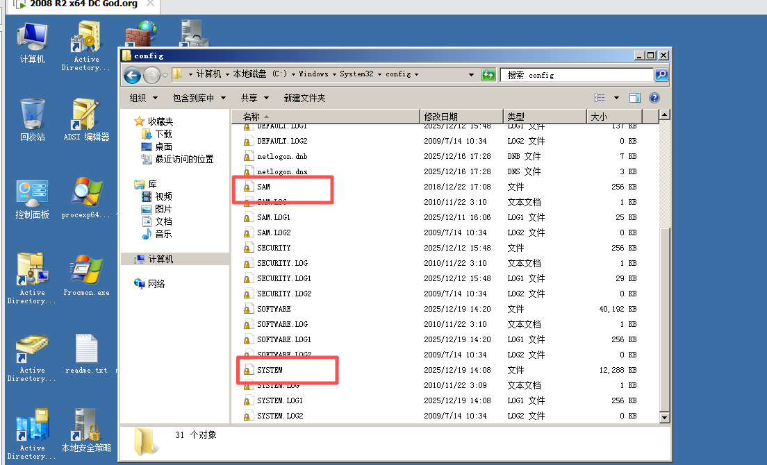
Task: Click the 本地磁盘 (C:) breadcrumb segment
Action: click(260, 74)
